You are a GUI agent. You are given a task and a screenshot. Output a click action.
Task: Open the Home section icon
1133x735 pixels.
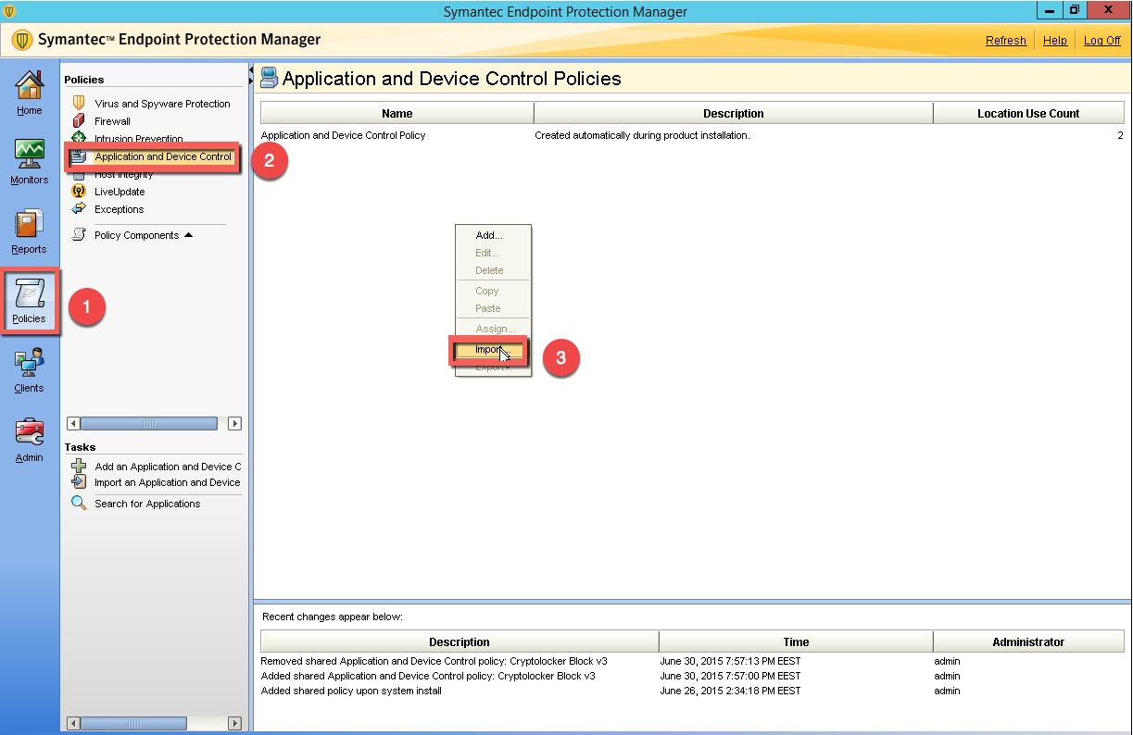(29, 86)
